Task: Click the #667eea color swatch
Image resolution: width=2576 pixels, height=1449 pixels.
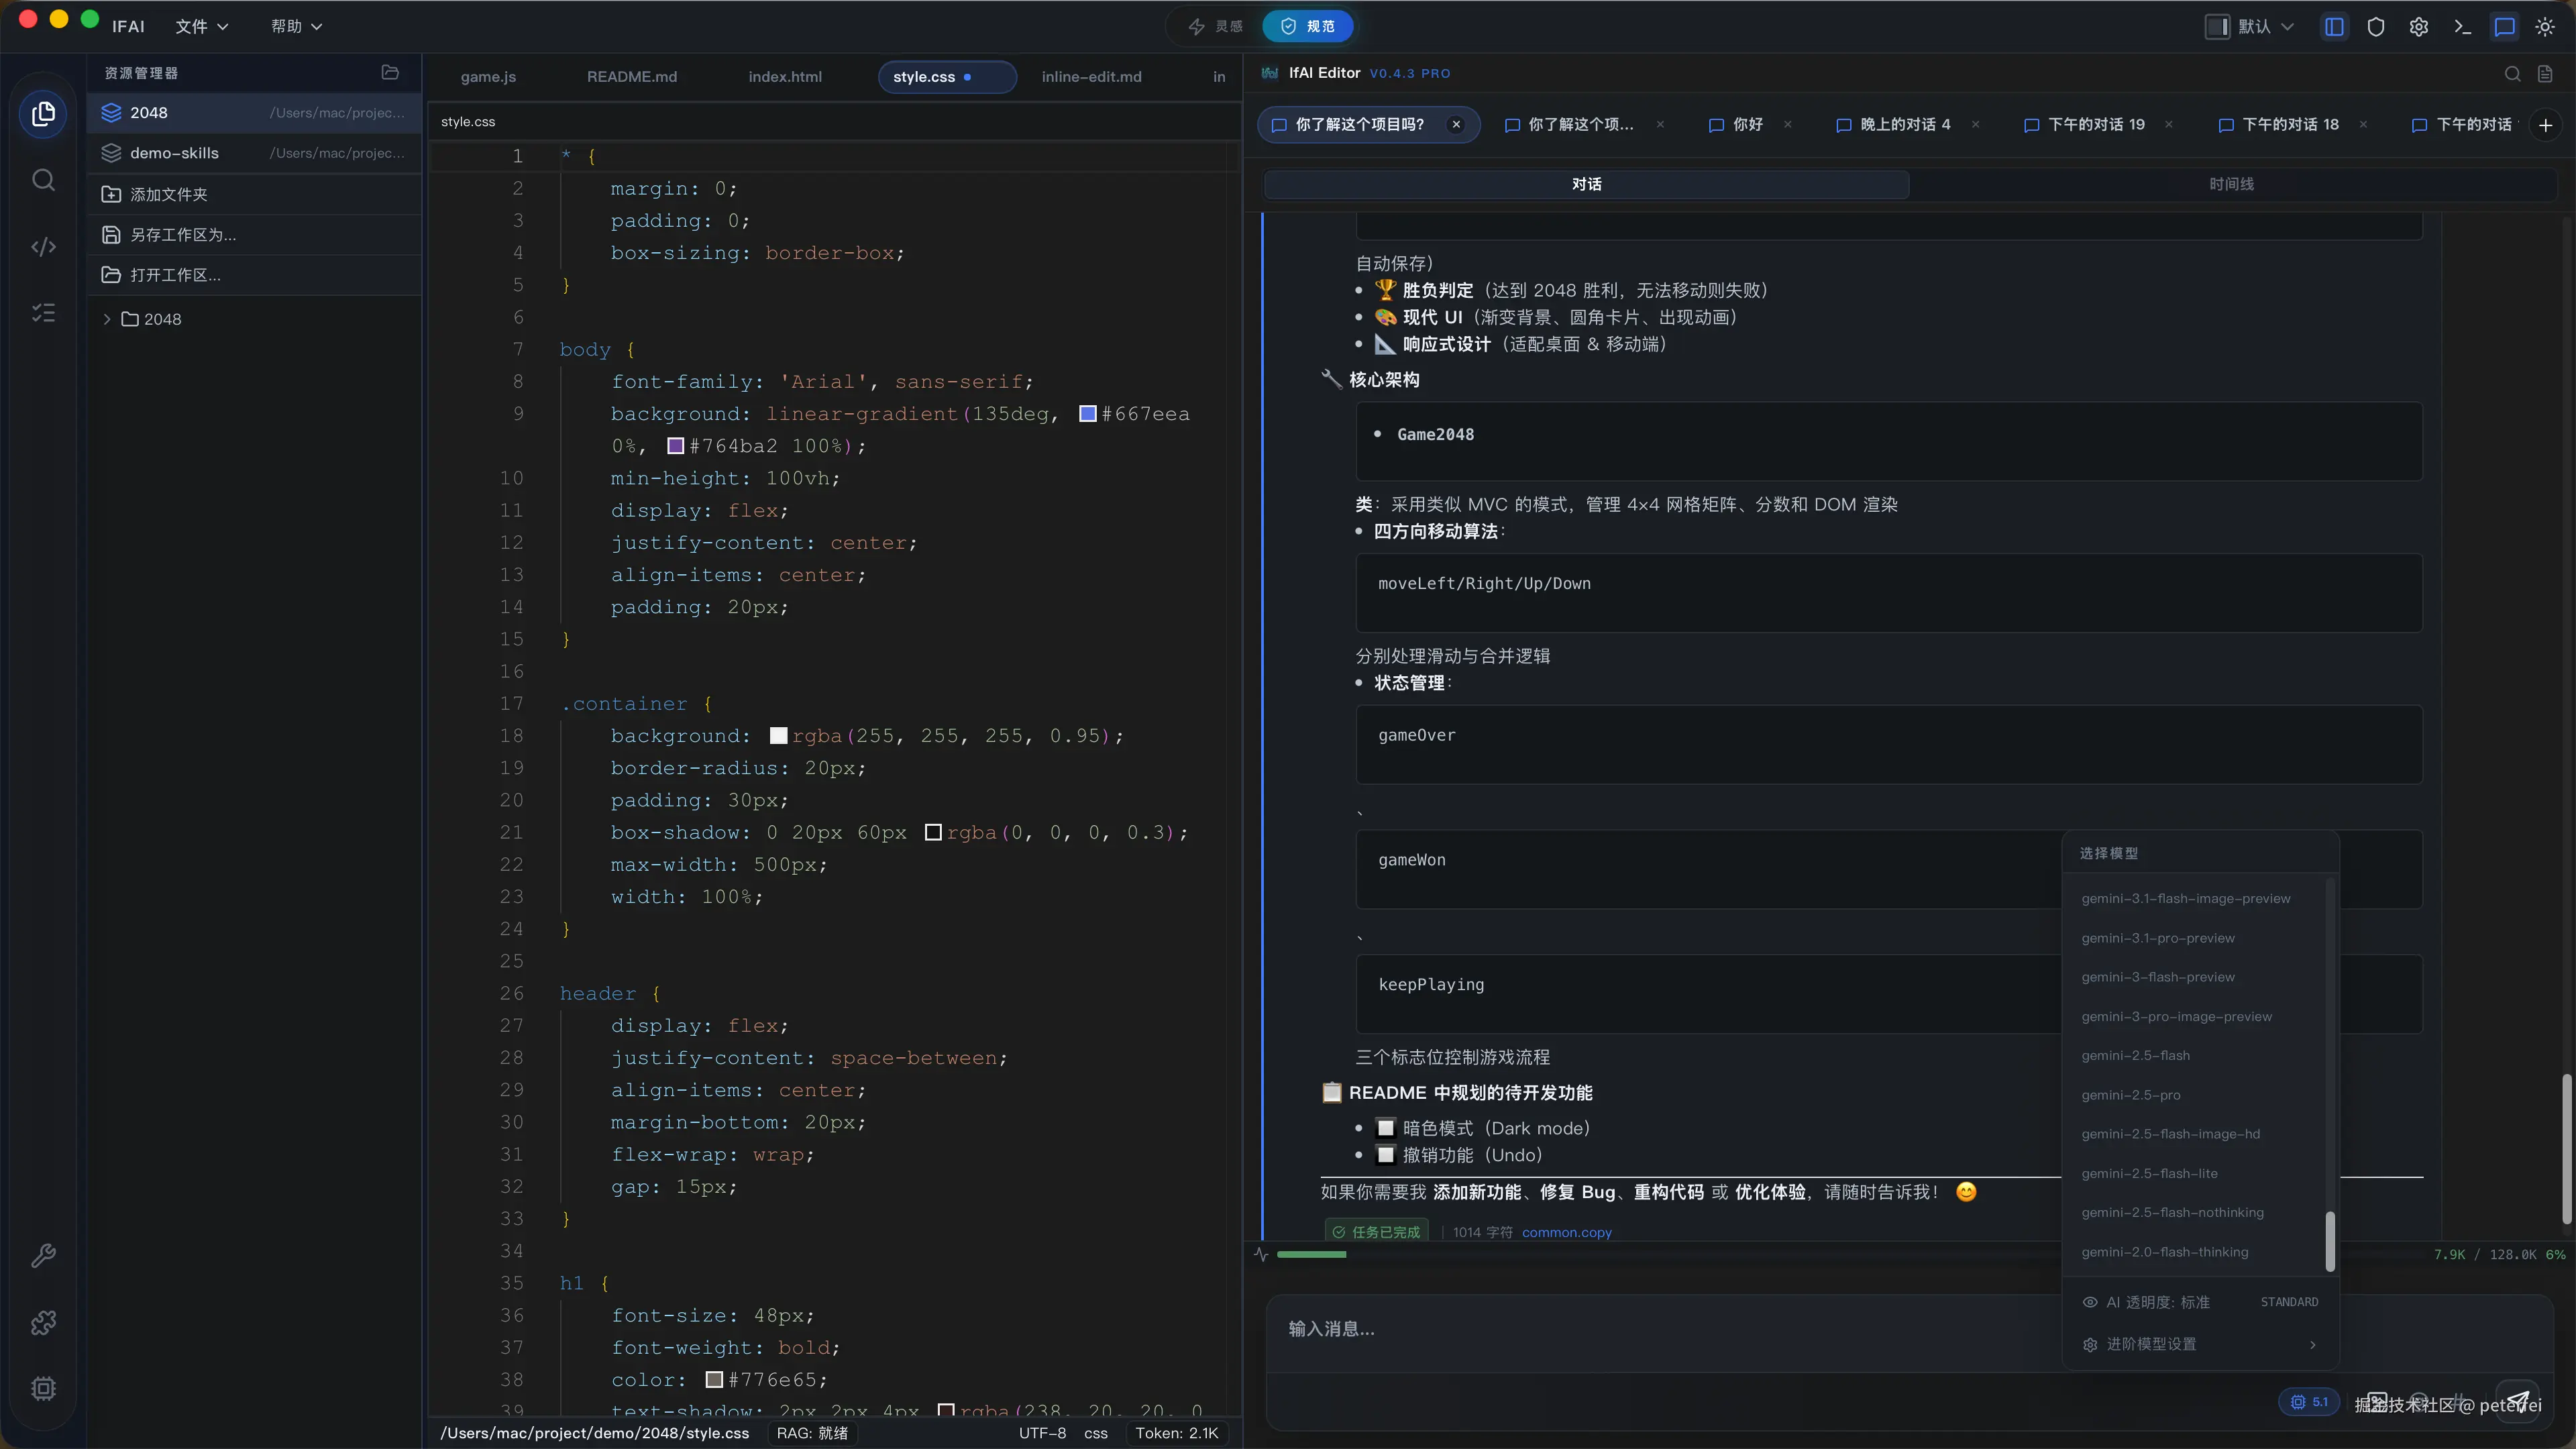Action: click(x=1088, y=414)
